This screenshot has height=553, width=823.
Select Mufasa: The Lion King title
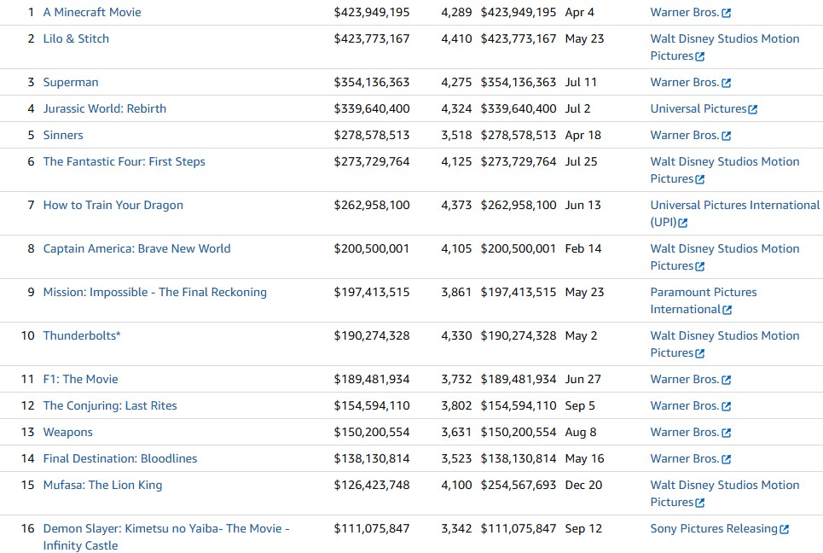(x=102, y=485)
